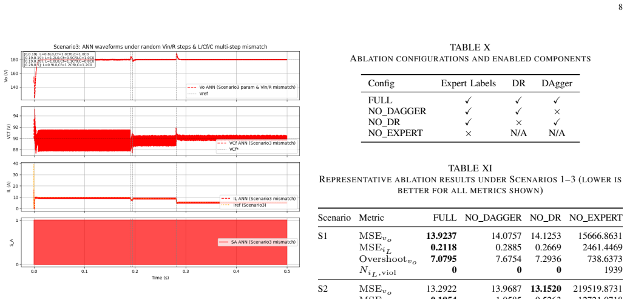The height and width of the screenshot is (299, 627).
Task: Select the Scenario3 ANN waveforms chart title
Action: [x=160, y=47]
